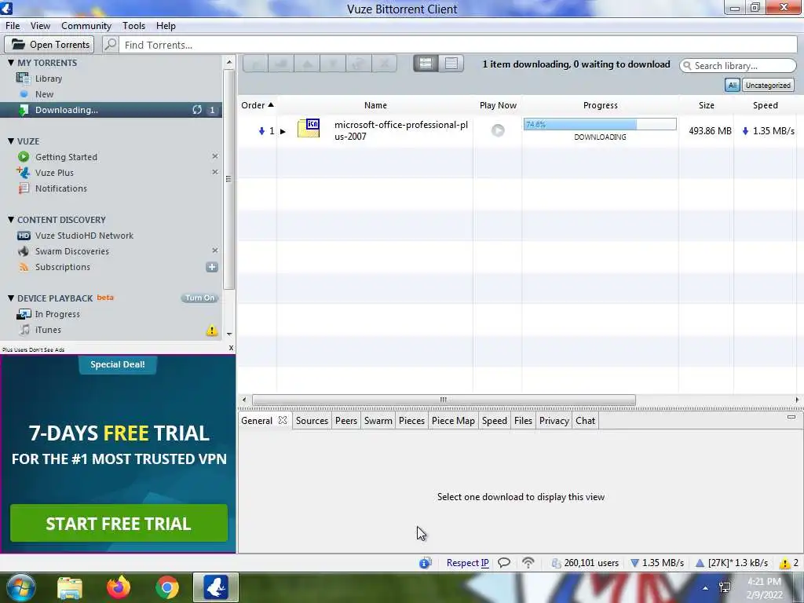Image resolution: width=804 pixels, height=603 pixels.
Task: Click the magnifier beside Find Torrents
Action: 111,45
